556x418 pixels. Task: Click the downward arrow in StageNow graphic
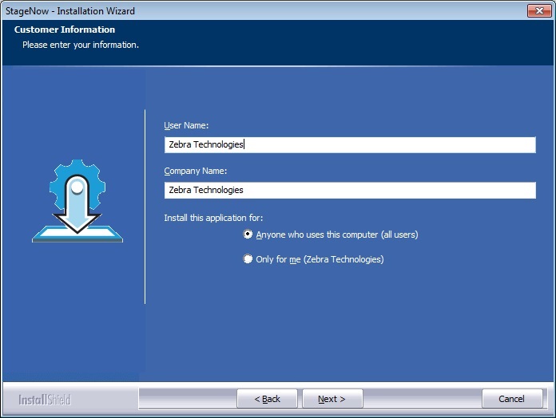(x=77, y=214)
